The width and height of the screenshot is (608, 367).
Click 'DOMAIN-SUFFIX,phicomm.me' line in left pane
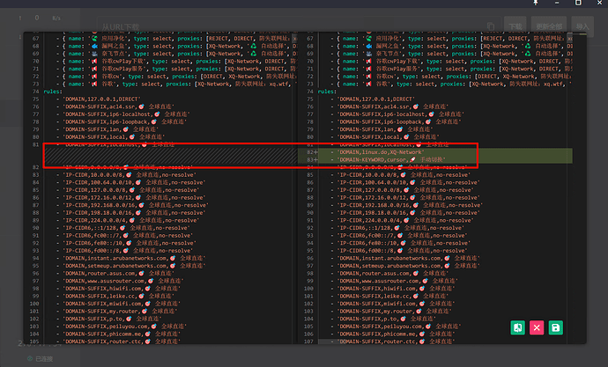[122, 334]
